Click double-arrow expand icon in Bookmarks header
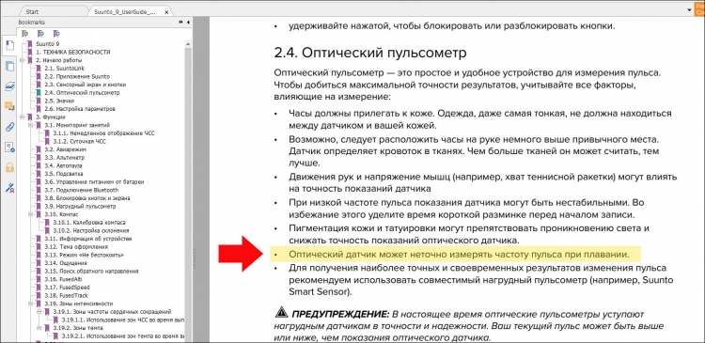This screenshot has height=343, width=705. pyautogui.click(x=180, y=22)
